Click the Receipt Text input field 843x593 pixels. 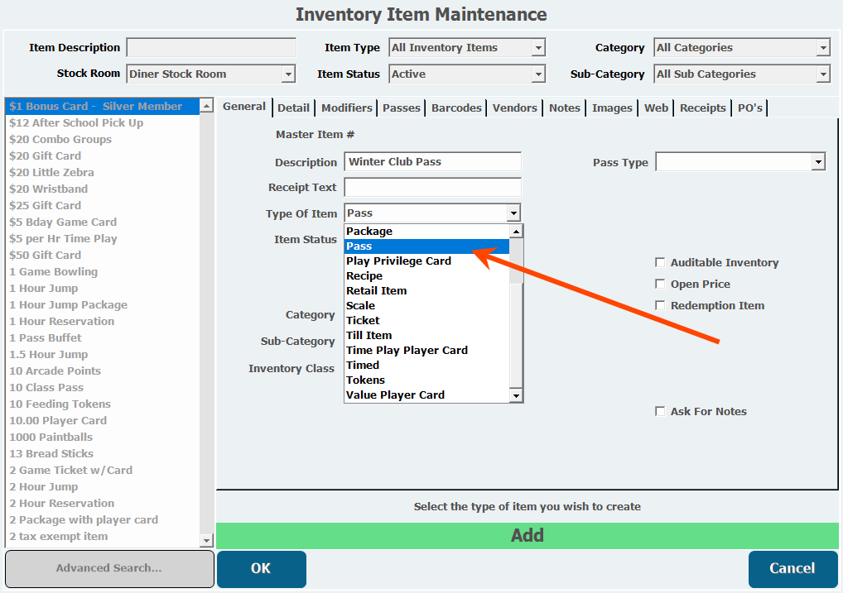[x=432, y=188]
